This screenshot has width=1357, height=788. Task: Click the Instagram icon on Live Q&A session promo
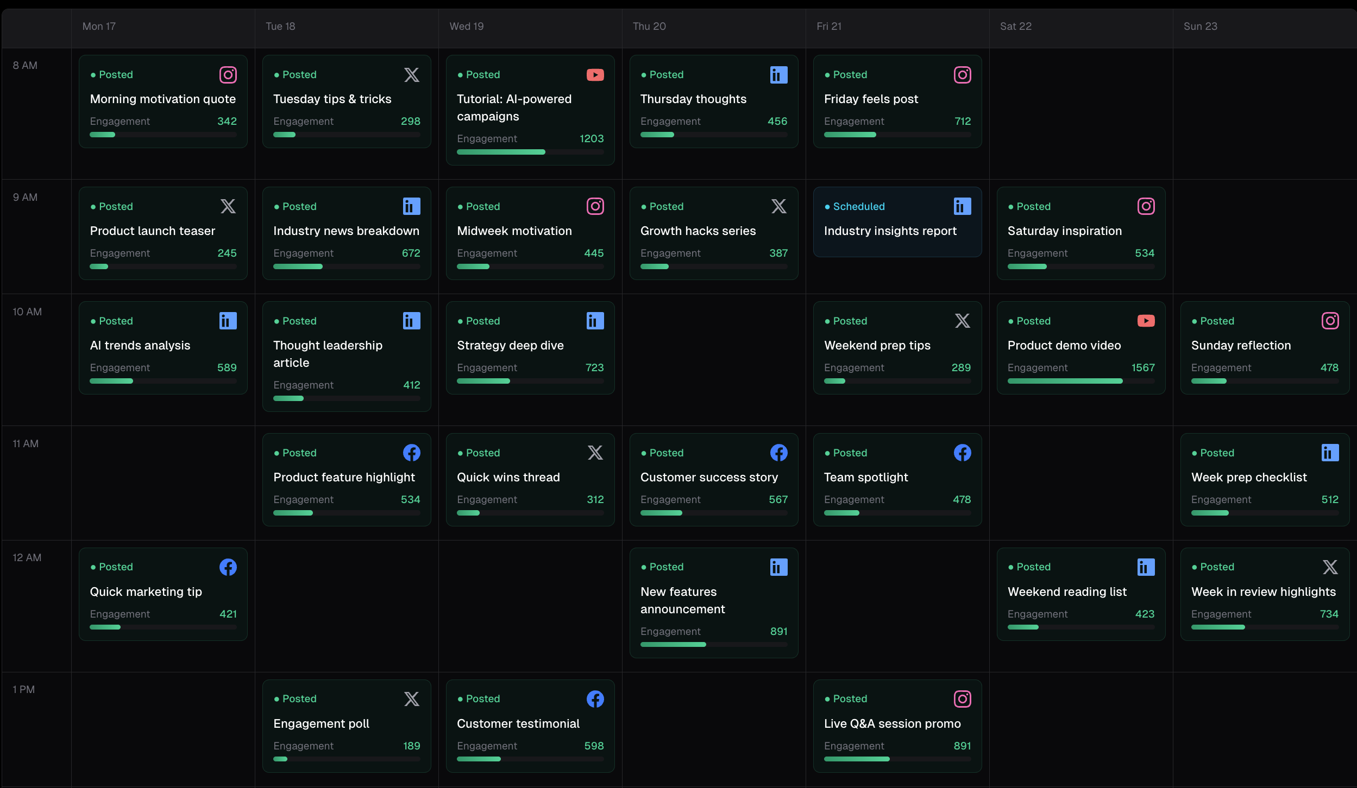click(x=962, y=699)
